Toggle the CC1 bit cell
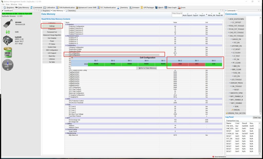 click(x=196, y=64)
